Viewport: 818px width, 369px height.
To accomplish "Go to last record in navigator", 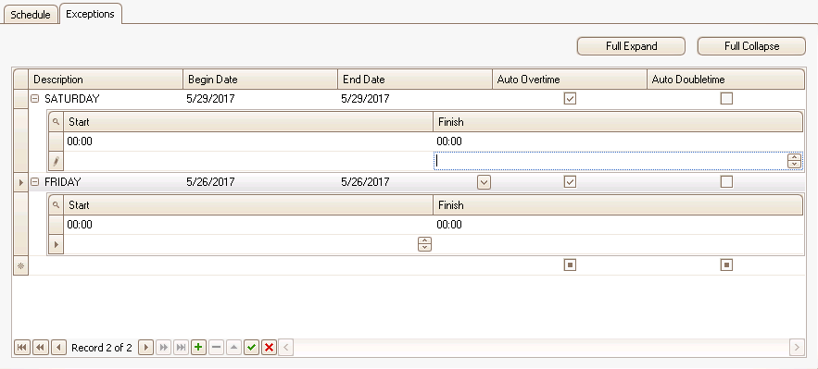I will coord(181,348).
